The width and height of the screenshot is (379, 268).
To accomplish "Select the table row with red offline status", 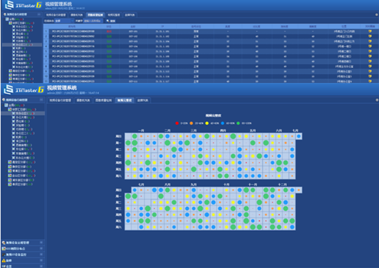I will pos(210,32).
